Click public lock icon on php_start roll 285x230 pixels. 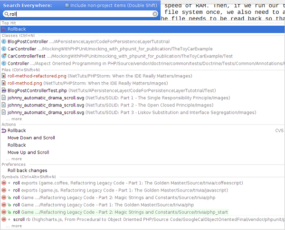point(9,212)
